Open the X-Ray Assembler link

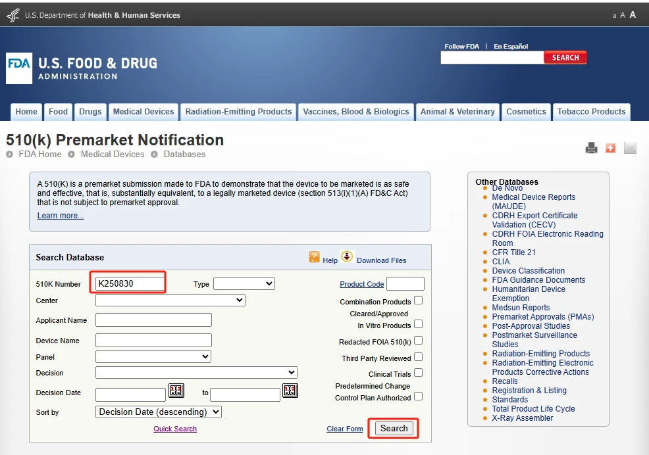(523, 418)
